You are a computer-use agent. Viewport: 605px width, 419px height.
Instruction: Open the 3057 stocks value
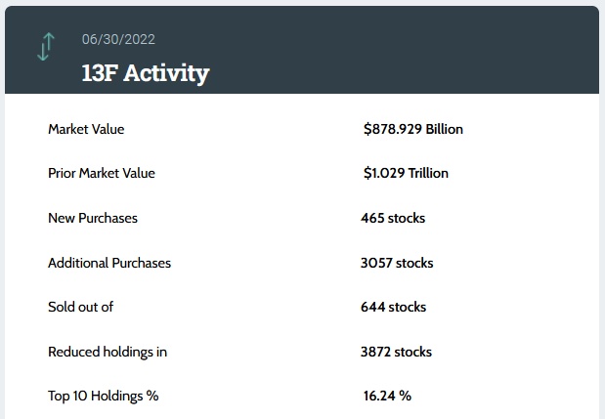click(397, 263)
